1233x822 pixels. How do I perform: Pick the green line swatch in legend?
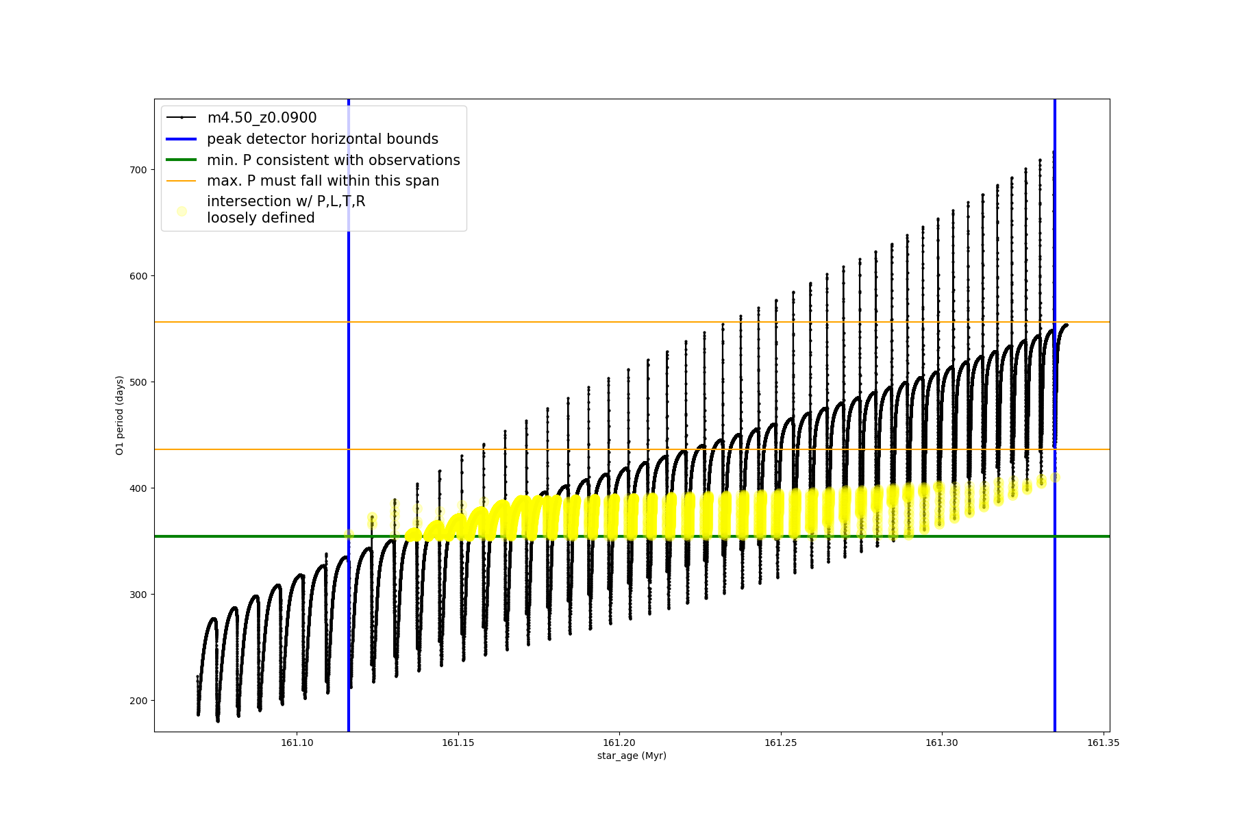[182, 160]
